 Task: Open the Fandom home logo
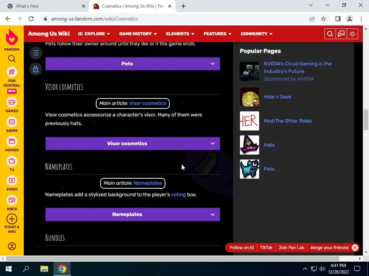(x=12, y=37)
